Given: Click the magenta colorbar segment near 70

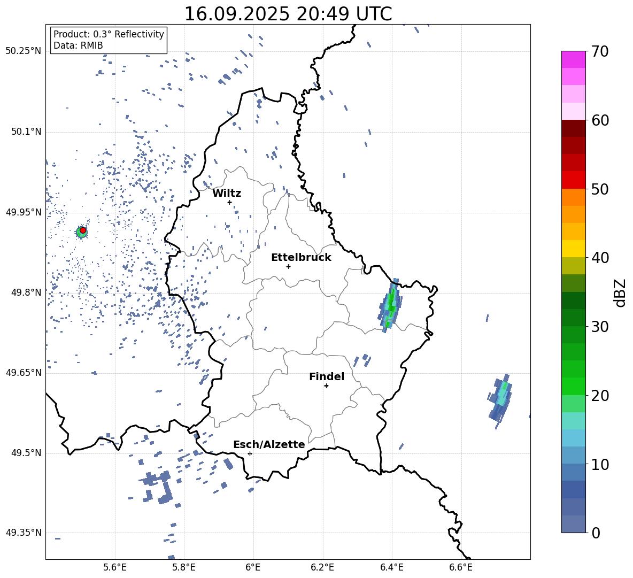Looking at the screenshot, I should 573,59.
